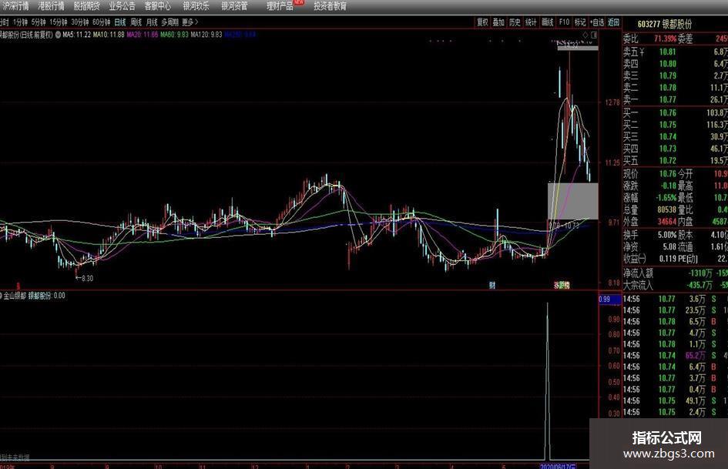
Task: Click the 卖一 price 10.77
Action: [x=668, y=99]
